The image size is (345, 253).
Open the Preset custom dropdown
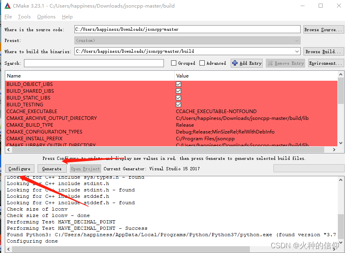click(x=187, y=40)
